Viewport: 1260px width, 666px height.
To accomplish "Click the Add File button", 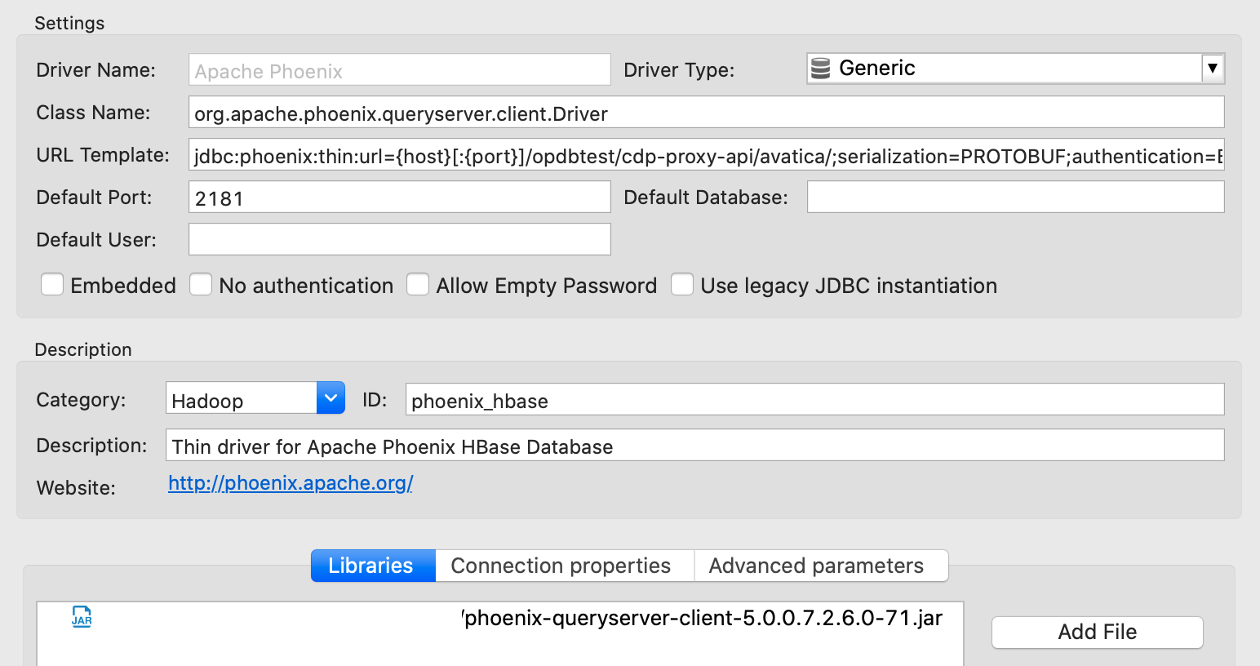I will 1097,632.
